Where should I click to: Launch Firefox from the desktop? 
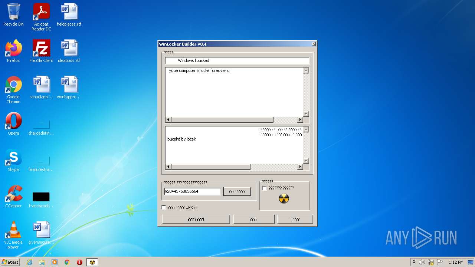[13, 51]
